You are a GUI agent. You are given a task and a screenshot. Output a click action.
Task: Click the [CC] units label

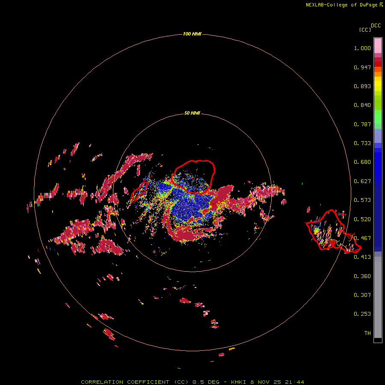pos(365,30)
